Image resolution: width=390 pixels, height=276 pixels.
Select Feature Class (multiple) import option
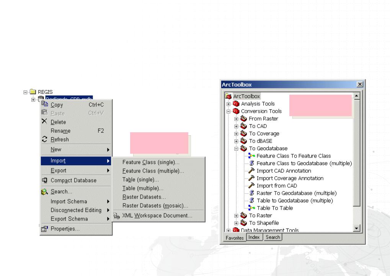coord(159,171)
